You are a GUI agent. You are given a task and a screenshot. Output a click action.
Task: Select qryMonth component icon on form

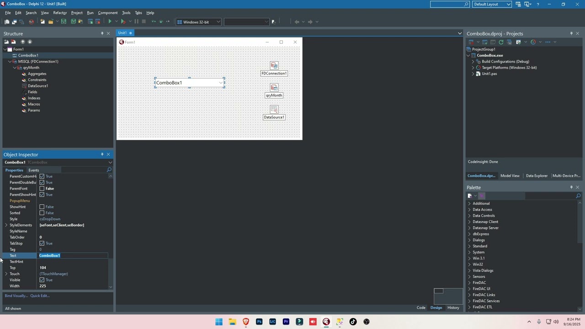(274, 87)
